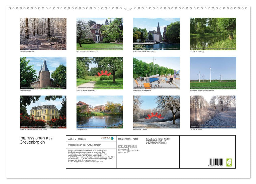Toggle the 'Stadtparkinsel' photo selection
256x184 pixels.
(100, 112)
